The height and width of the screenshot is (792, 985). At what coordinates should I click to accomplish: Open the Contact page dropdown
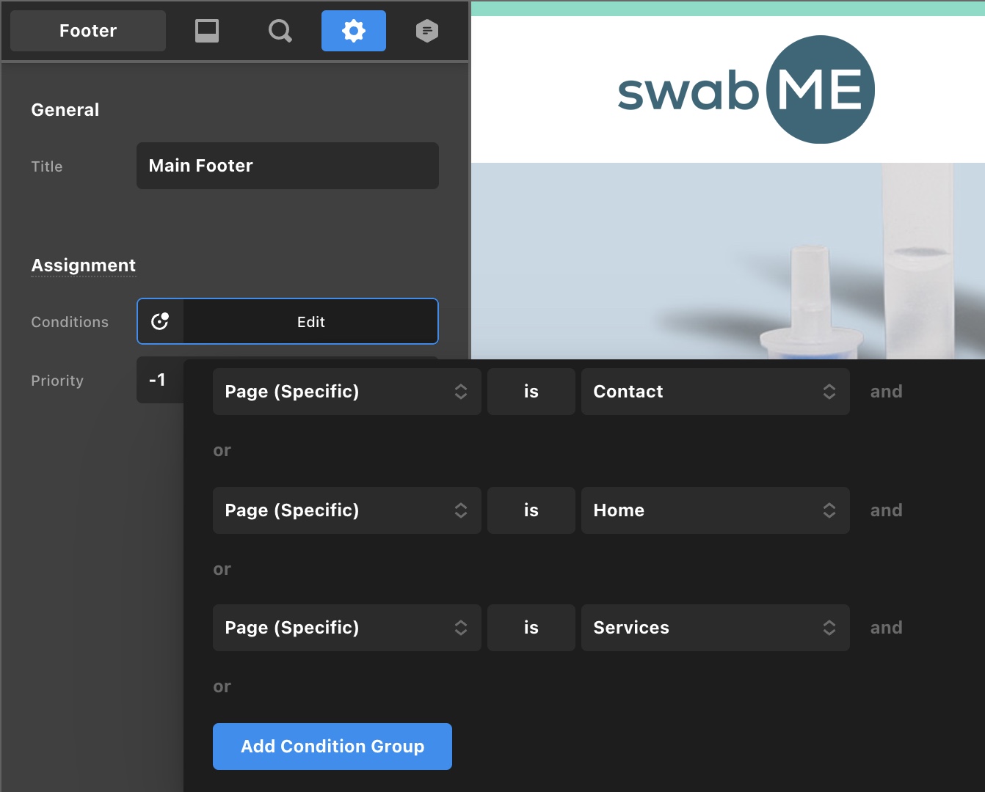(x=716, y=392)
